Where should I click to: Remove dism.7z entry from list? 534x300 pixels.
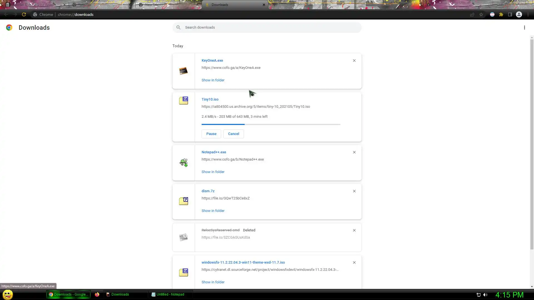pos(354,191)
